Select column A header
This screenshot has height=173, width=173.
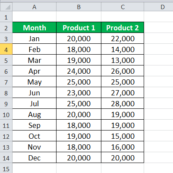(x=34, y=7)
